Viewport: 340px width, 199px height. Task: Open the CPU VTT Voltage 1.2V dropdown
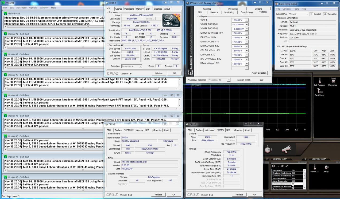point(247,59)
